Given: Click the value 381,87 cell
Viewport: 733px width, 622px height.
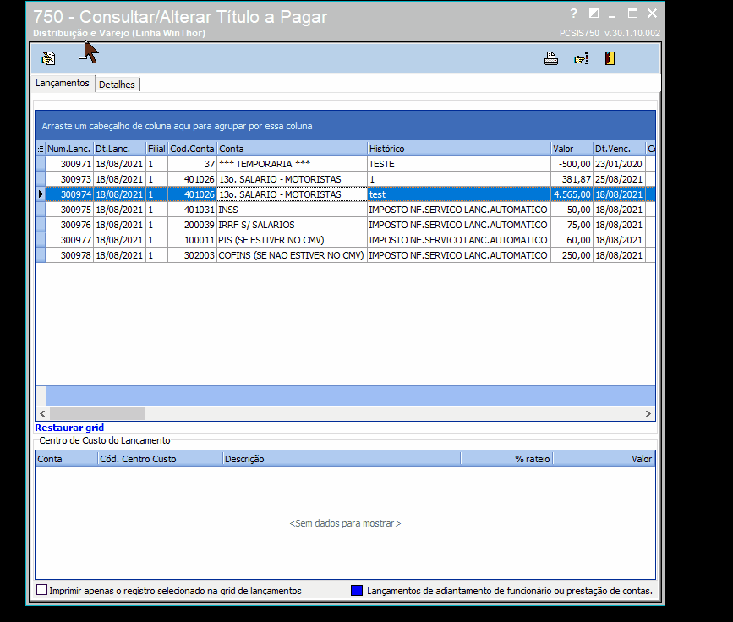Looking at the screenshot, I should point(572,179).
